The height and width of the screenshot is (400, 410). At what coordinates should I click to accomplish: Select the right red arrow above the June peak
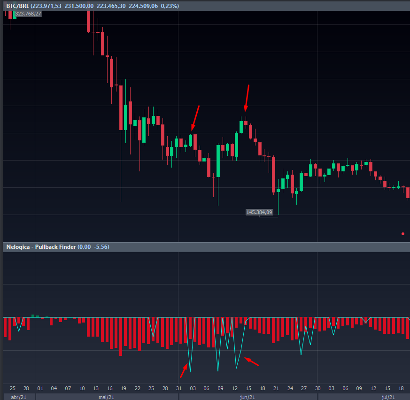coord(247,98)
